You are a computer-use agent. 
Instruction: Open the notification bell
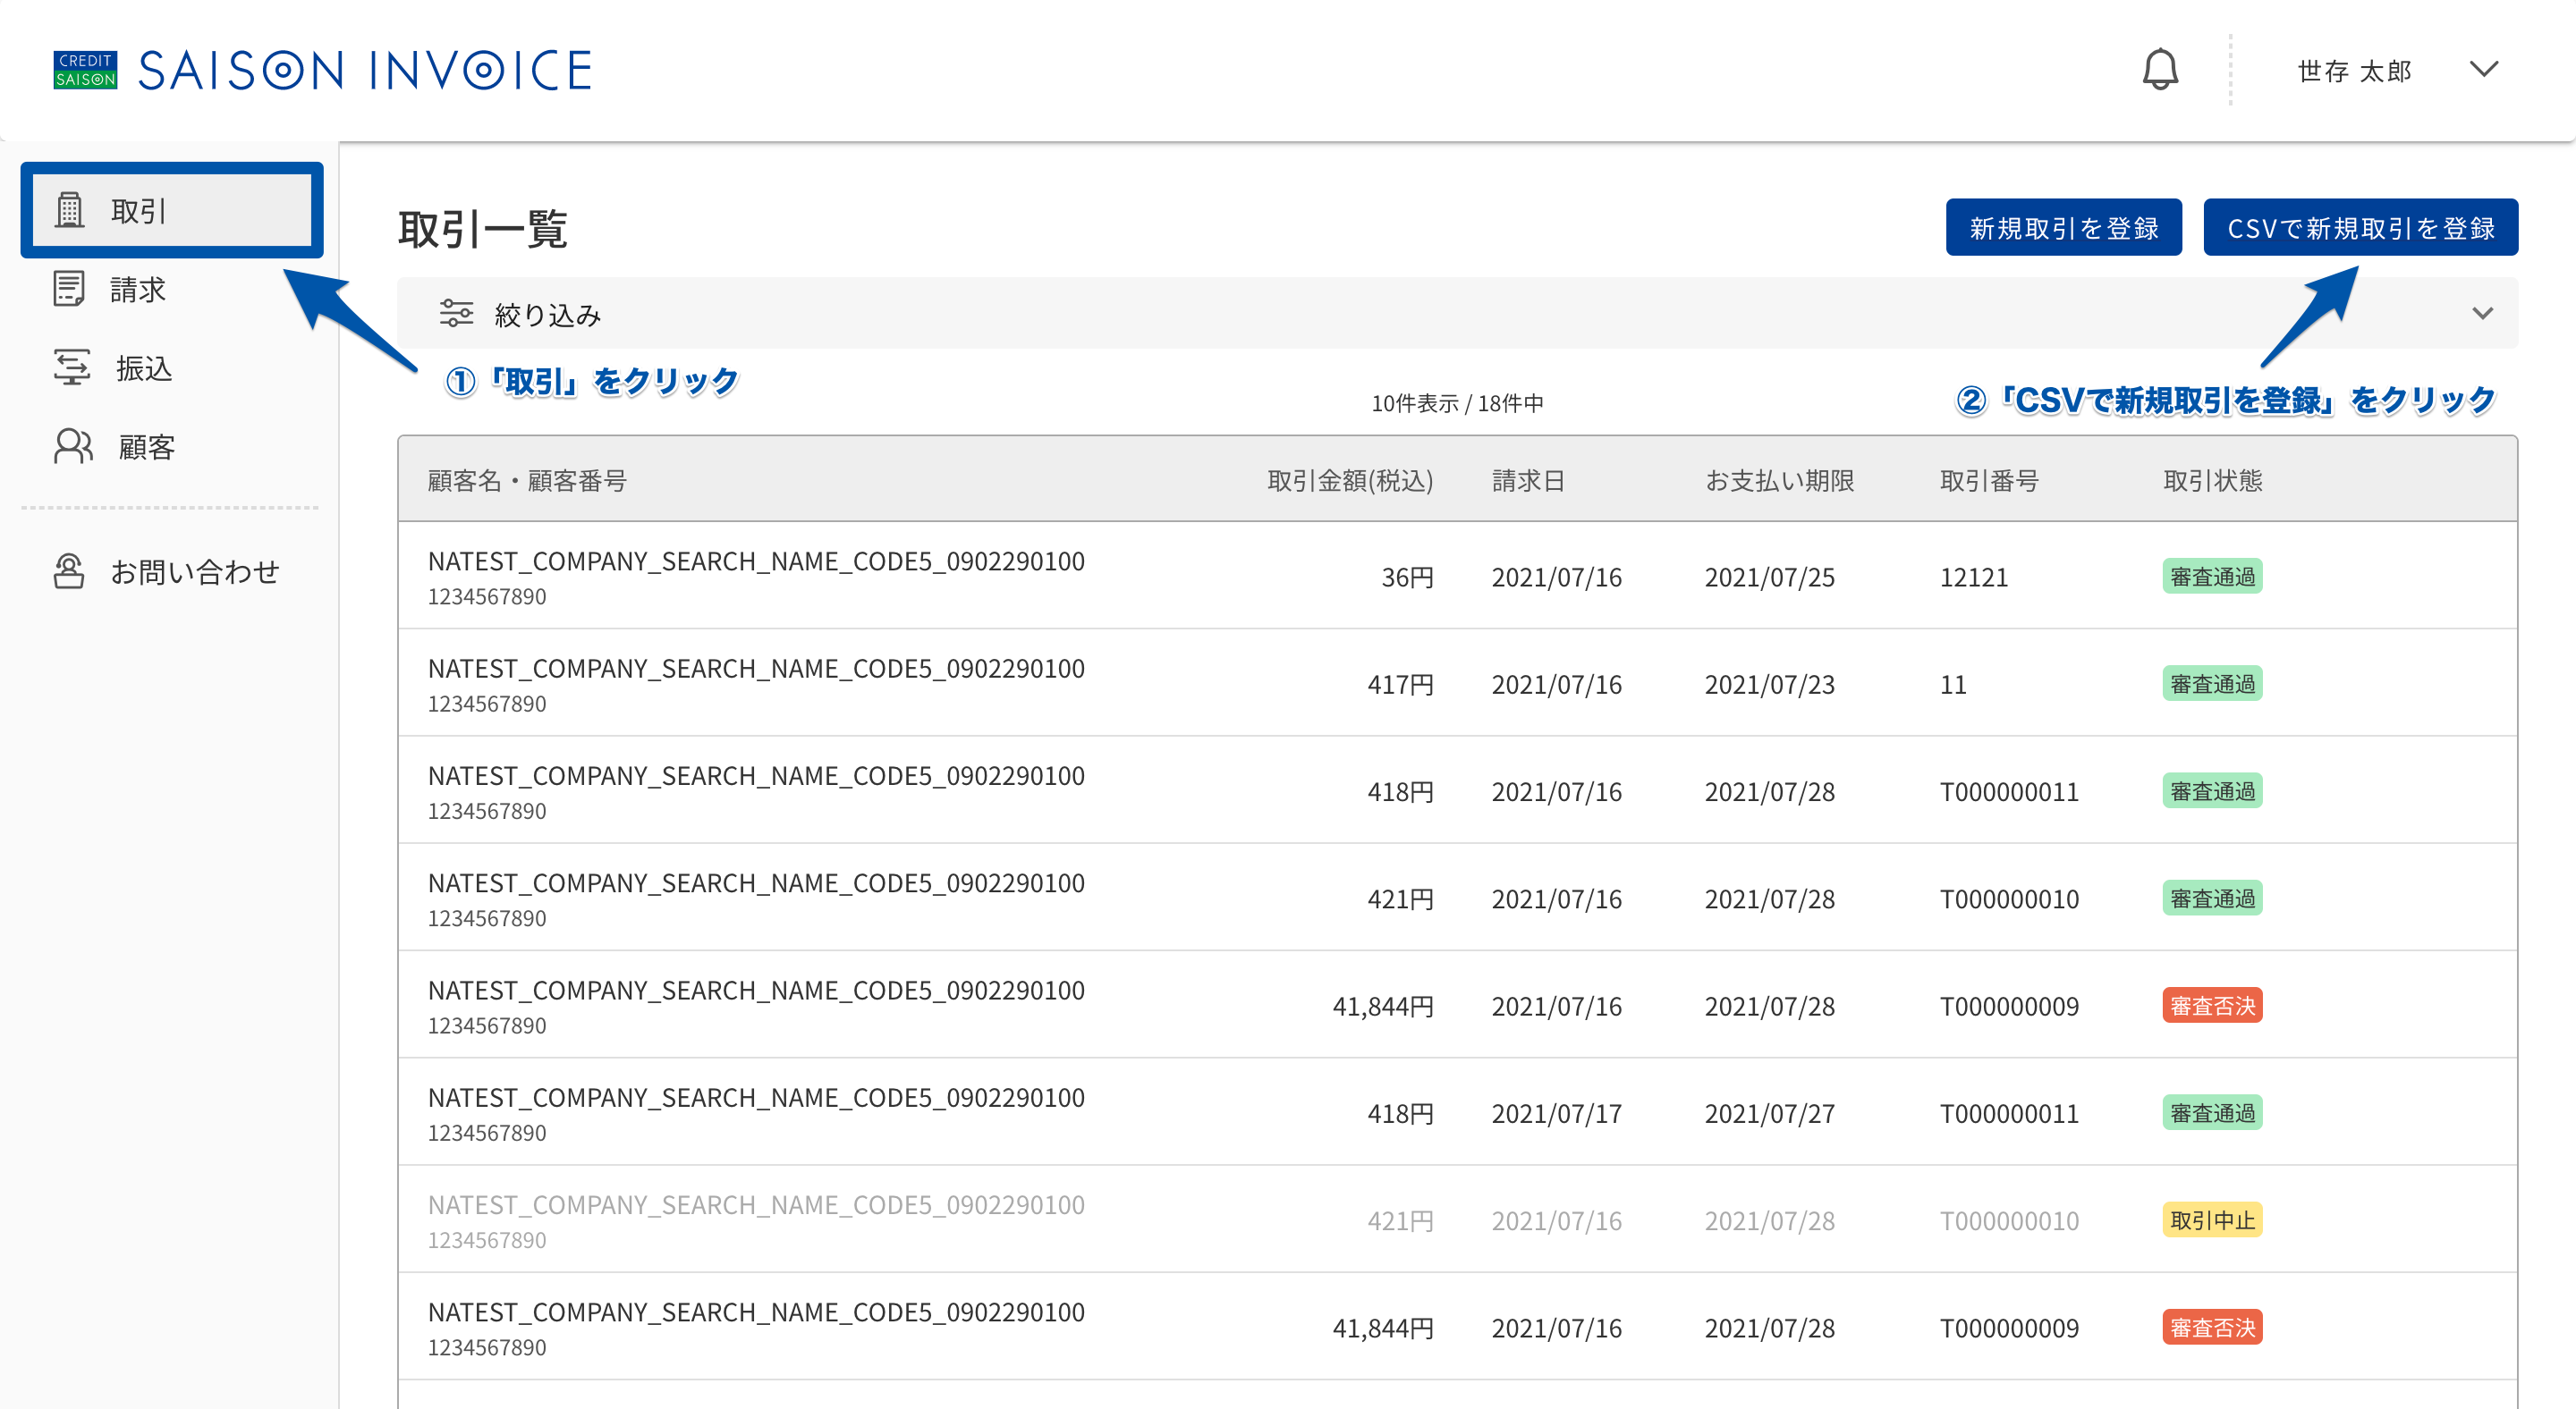2160,70
